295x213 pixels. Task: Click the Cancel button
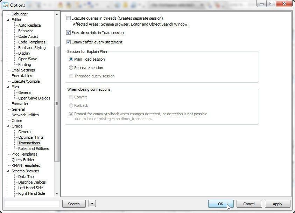tap(249, 204)
